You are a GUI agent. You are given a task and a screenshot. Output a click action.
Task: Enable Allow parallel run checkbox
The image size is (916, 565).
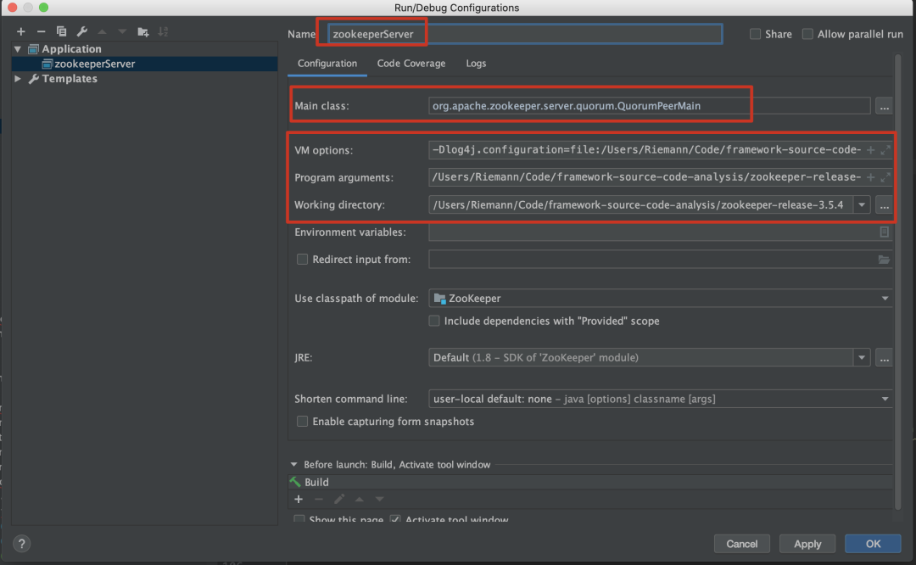(x=807, y=34)
